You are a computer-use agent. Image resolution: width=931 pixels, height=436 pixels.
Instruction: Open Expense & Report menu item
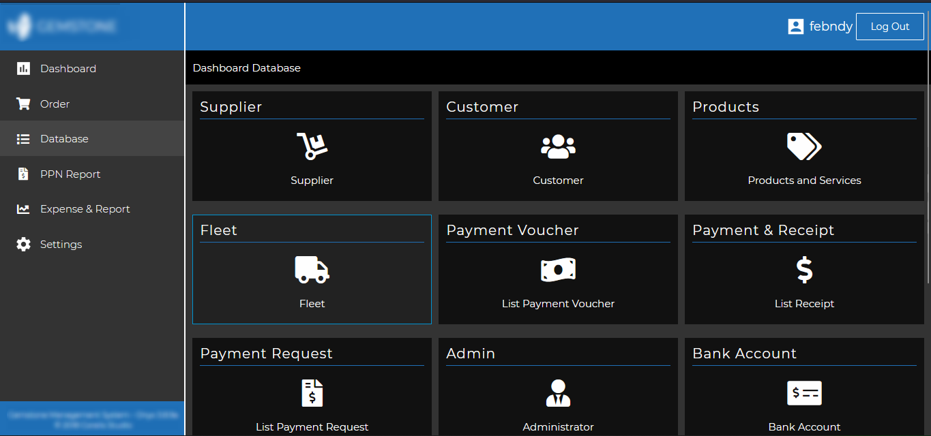(x=85, y=209)
